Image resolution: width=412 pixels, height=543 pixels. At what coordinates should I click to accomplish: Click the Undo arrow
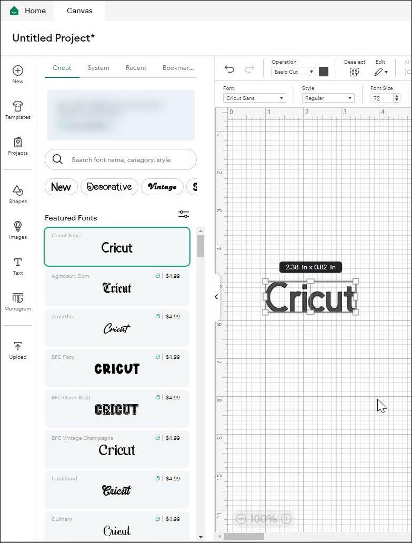tap(229, 68)
